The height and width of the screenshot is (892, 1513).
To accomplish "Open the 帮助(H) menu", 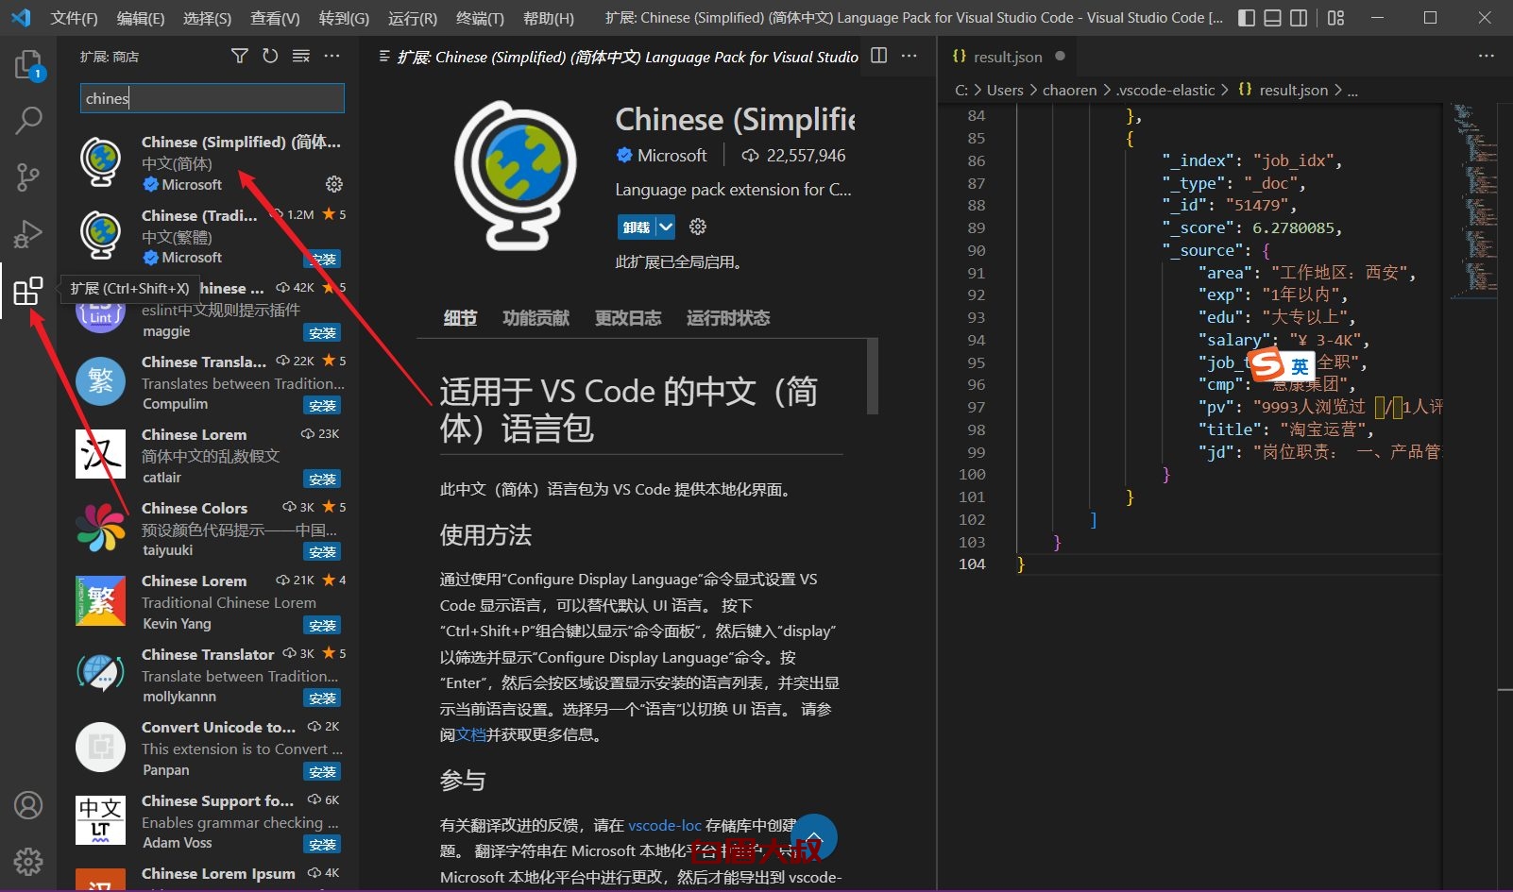I will coord(549,18).
